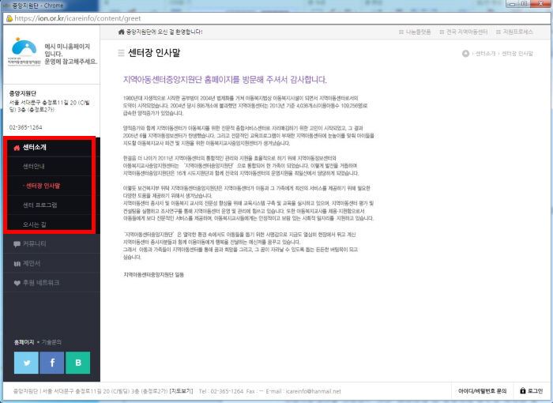Click the welcome message in top bar
The height and width of the screenshot is (403, 553).
click(164, 32)
